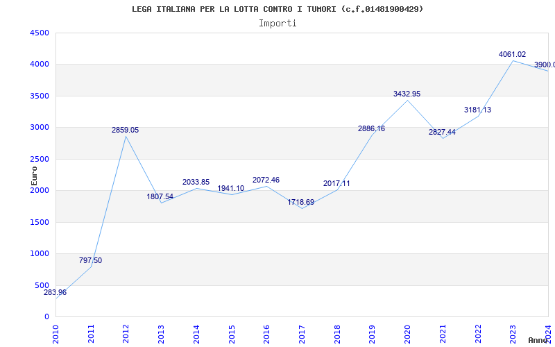Click the data label 2072.46

(266, 180)
